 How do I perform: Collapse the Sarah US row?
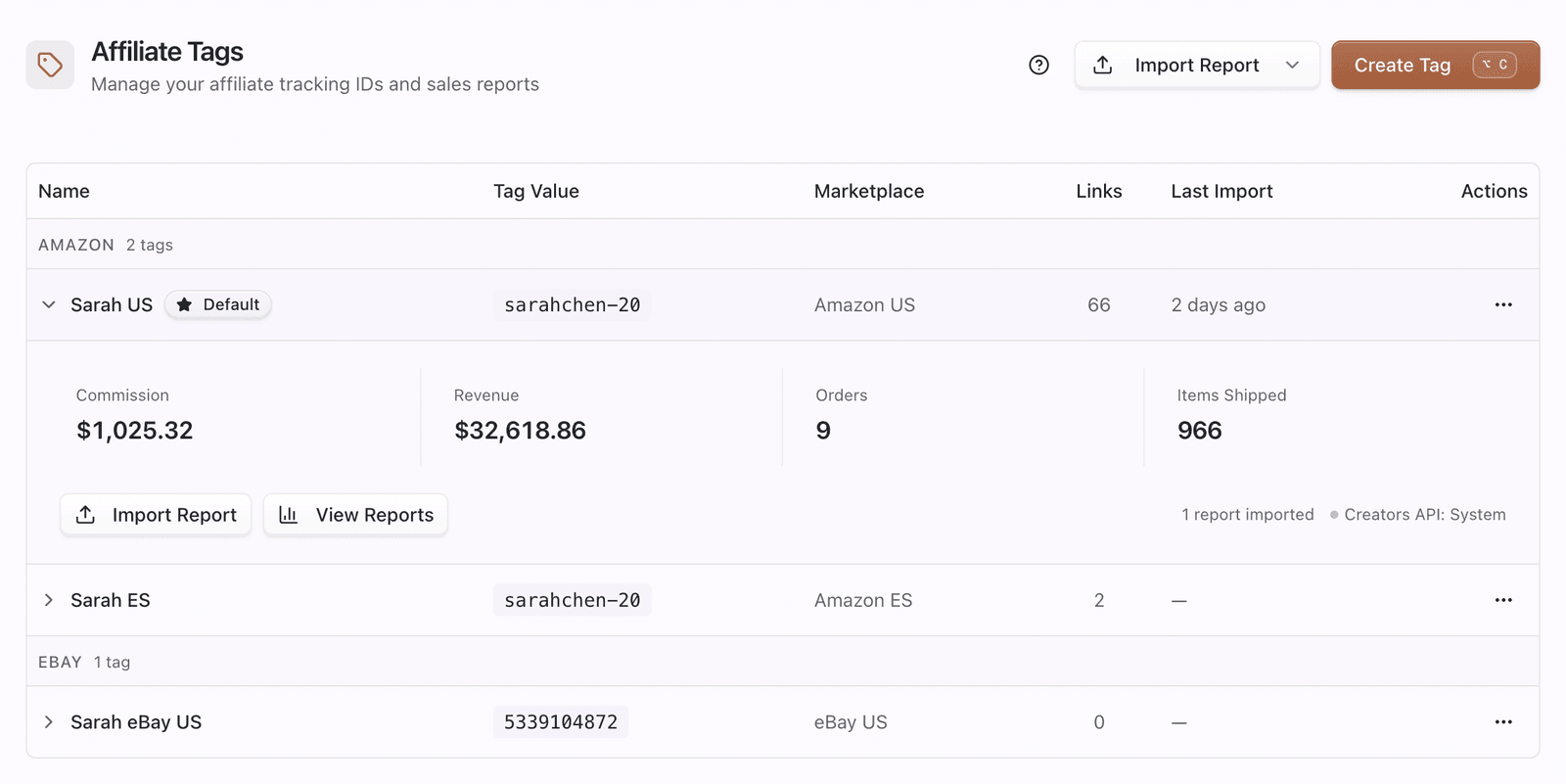click(x=49, y=304)
